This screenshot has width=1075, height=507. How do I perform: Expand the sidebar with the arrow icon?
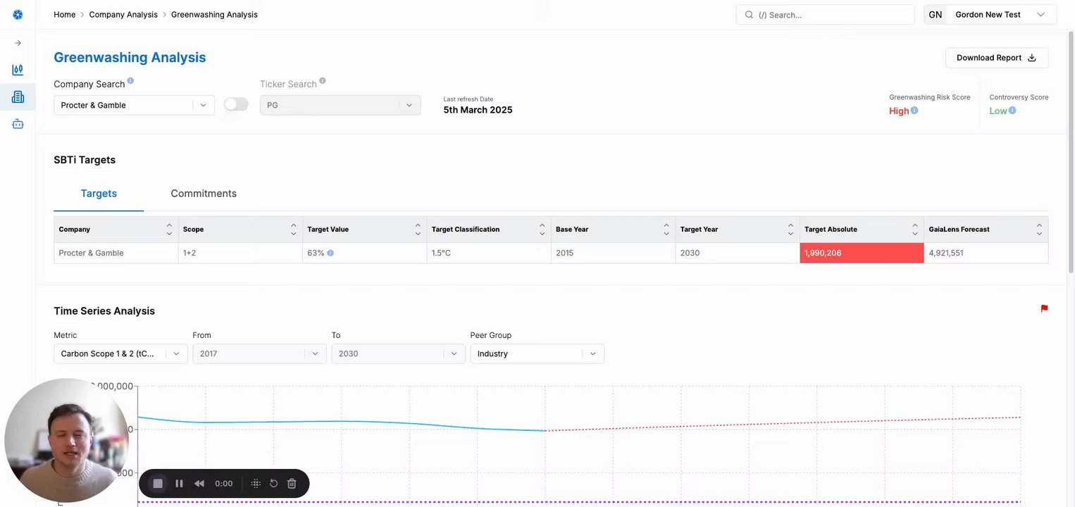click(18, 43)
